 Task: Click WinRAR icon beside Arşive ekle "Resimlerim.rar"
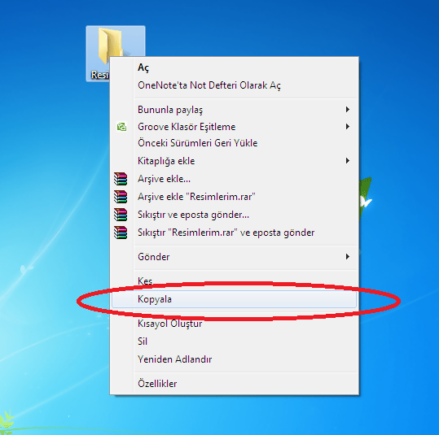pyautogui.click(x=121, y=197)
